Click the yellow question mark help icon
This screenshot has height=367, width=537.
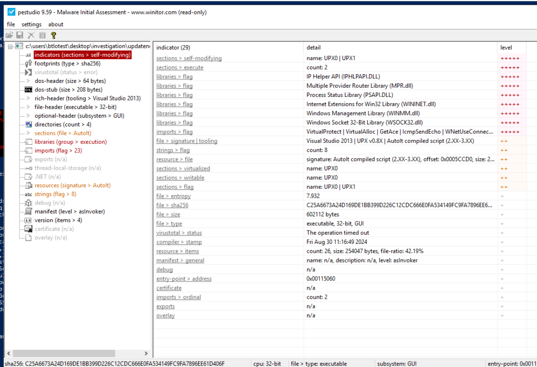tap(53, 35)
